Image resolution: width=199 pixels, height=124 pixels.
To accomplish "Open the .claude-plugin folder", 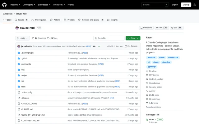I will point(27,53).
